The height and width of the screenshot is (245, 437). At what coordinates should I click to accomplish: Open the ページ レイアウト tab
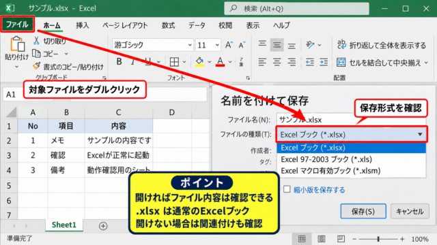pos(125,25)
